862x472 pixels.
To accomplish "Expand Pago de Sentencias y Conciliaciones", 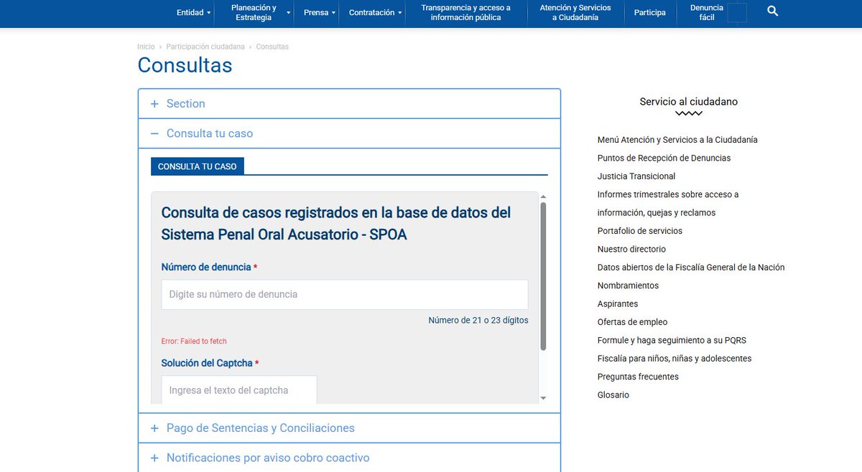I will [x=349, y=428].
